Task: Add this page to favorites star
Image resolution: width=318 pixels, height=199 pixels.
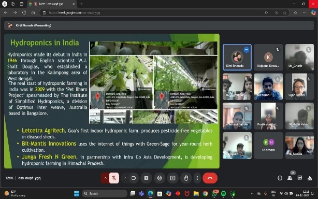Action: click(284, 12)
